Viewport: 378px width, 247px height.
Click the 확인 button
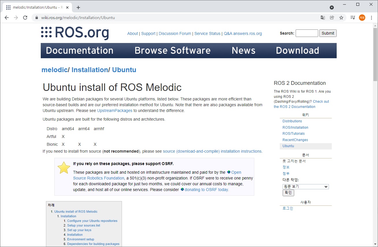tap(288, 193)
